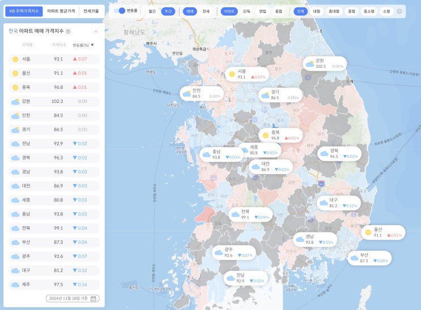Image resolution: width=421 pixels, height=310 pixels.
Task: Open 인천 84.5 map bubble
Action: pyautogui.click(x=202, y=93)
